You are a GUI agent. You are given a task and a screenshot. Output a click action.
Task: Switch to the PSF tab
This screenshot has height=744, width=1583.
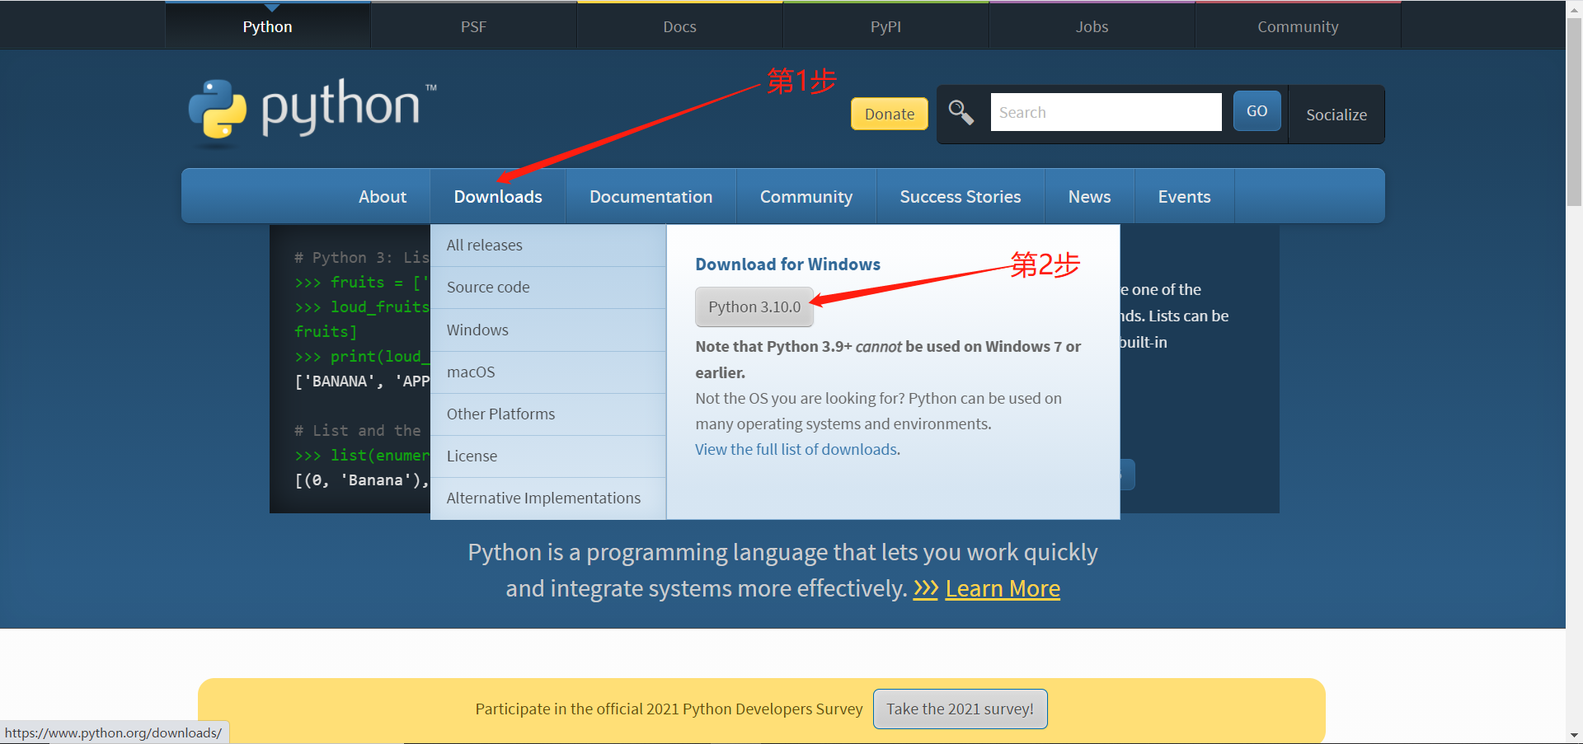pyautogui.click(x=473, y=26)
